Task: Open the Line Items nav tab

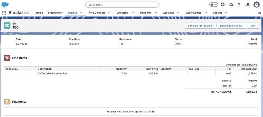Action: 123,13
